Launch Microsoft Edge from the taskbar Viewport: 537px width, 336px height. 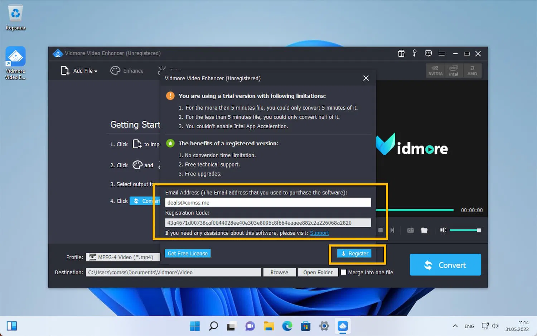pos(287,326)
